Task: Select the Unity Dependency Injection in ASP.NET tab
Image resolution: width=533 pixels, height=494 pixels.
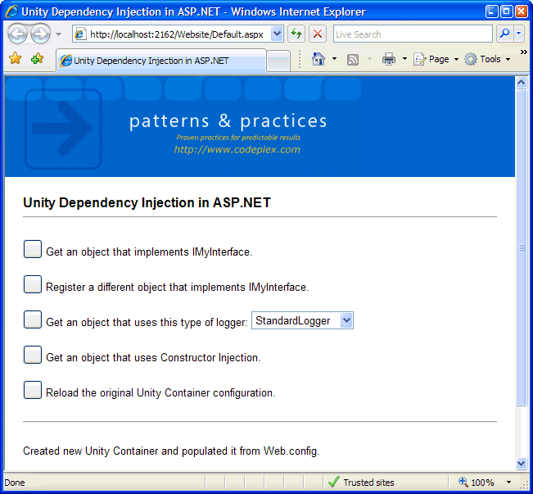Action: 161,61
